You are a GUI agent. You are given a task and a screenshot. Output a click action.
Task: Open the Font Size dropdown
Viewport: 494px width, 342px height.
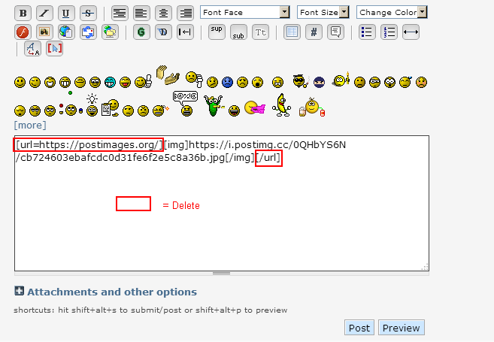[323, 12]
